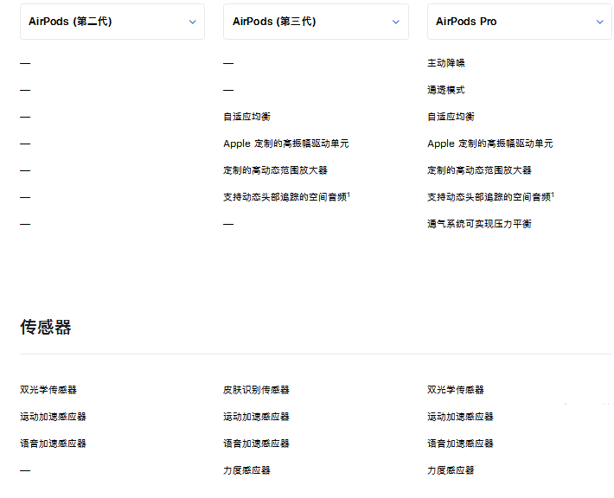Click the footnote 1 after third-generation 空间音频
This screenshot has height=498, width=614.
coord(349,195)
